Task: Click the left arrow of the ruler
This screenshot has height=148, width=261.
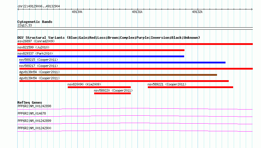Action: pos(18,9)
